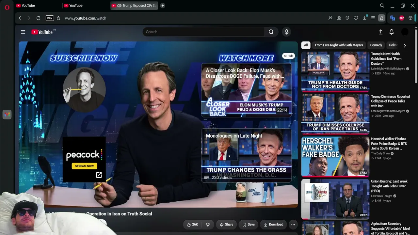Open more actions three-dot menu

[x=293, y=225]
